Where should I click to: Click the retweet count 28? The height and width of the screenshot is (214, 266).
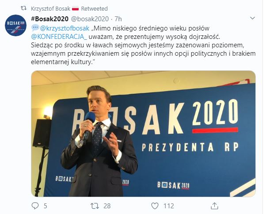(107, 206)
